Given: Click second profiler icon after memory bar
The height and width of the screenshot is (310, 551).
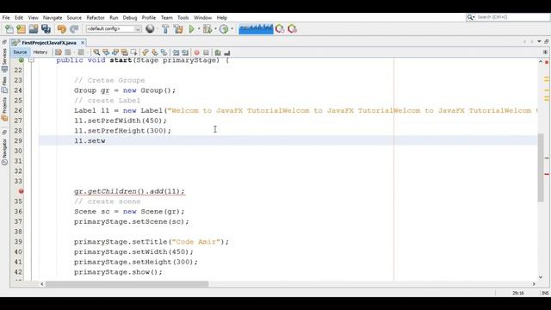Looking at the screenshot, I should click(293, 29).
